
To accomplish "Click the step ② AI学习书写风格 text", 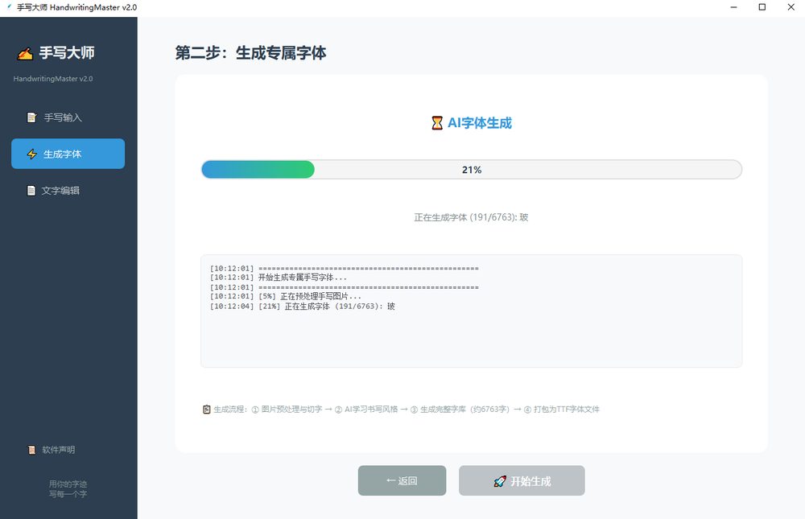I will click(366, 409).
